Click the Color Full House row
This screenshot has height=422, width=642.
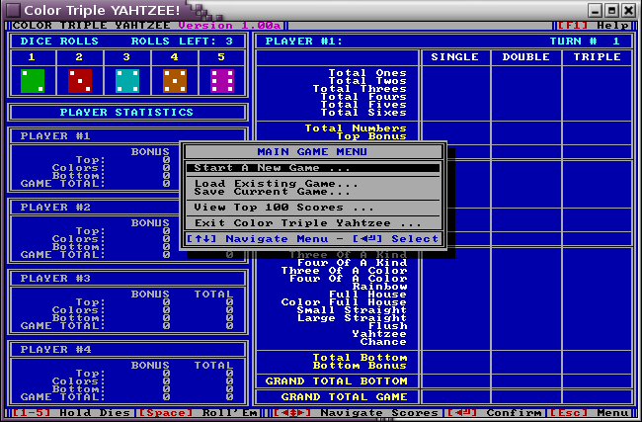click(x=344, y=302)
